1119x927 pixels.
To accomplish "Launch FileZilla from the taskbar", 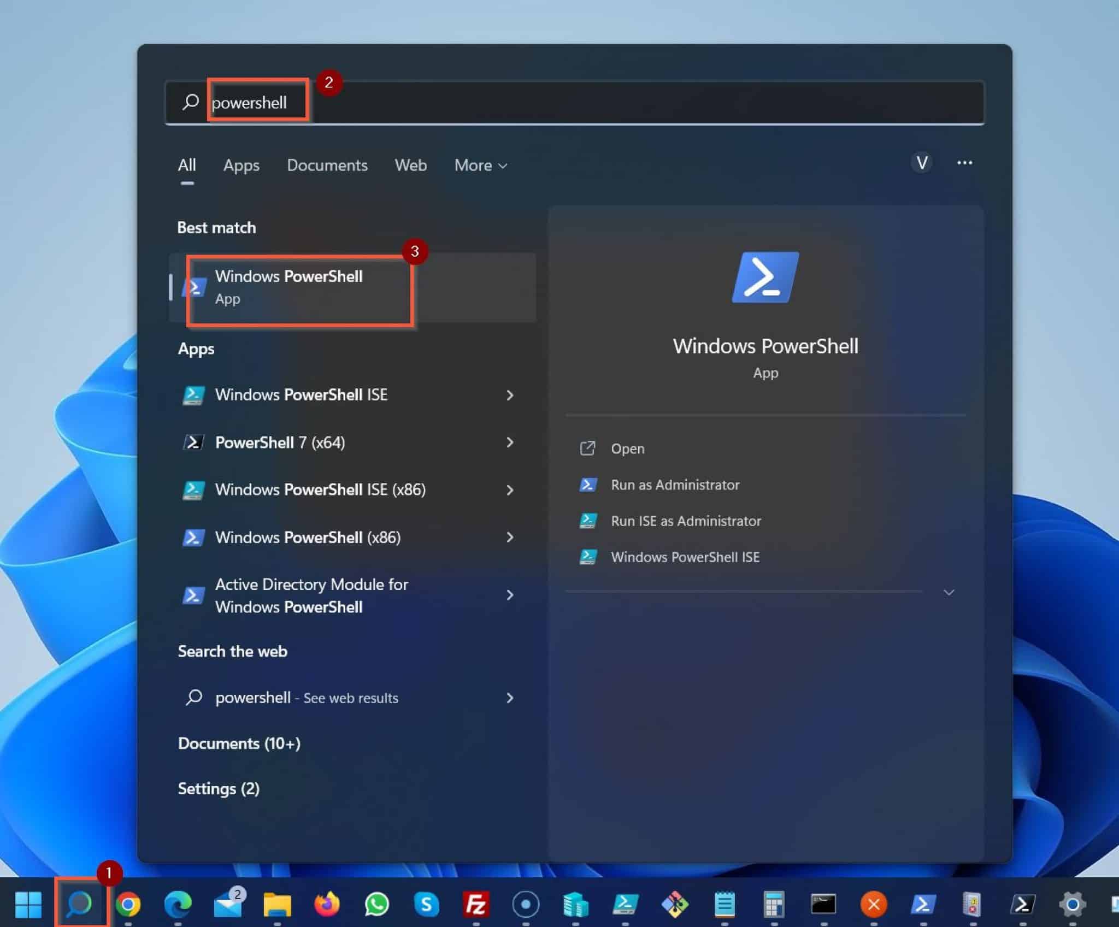I will click(475, 905).
